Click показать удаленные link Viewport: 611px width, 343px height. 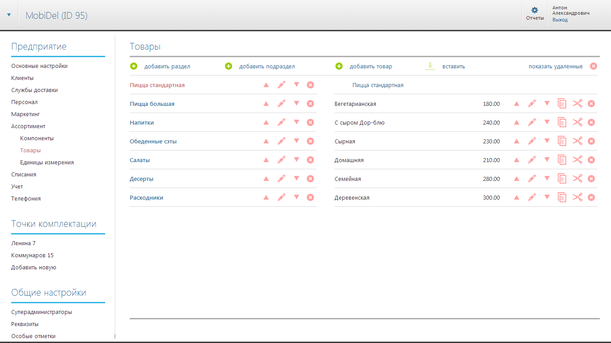tap(556, 67)
